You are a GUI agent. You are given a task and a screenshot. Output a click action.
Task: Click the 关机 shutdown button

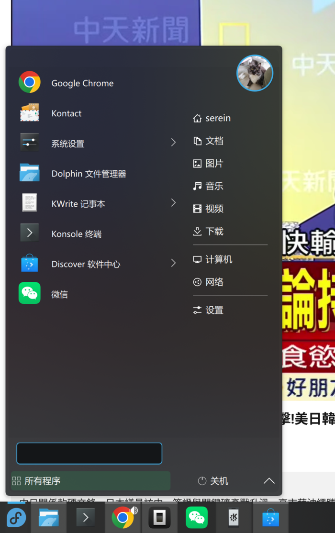(x=213, y=481)
